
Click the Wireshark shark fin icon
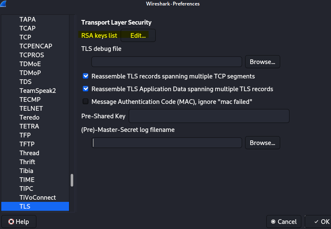pyautogui.click(x=3, y=3)
